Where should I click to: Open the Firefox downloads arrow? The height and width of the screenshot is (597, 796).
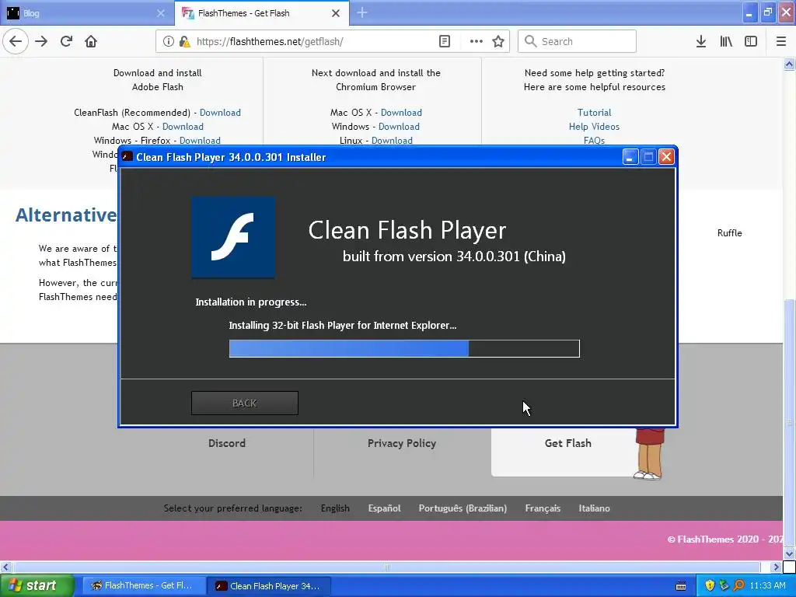[701, 42]
